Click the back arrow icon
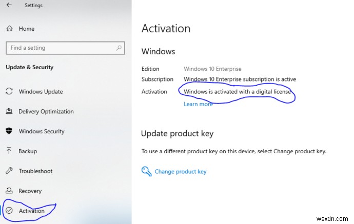Image resolution: width=354 pixels, height=224 pixels. [9, 6]
